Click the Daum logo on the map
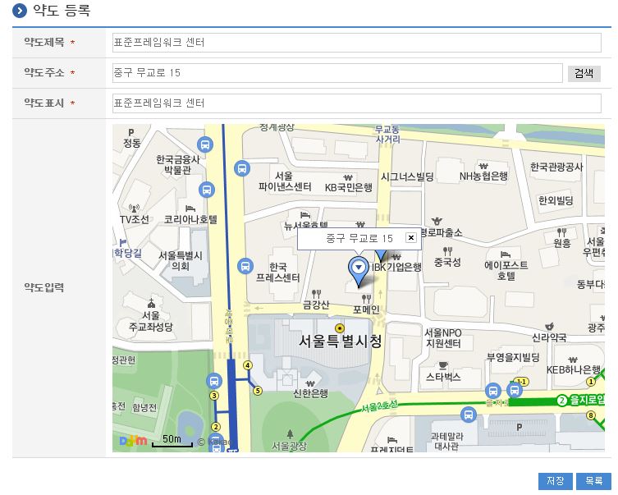618x495 pixels. [x=133, y=441]
